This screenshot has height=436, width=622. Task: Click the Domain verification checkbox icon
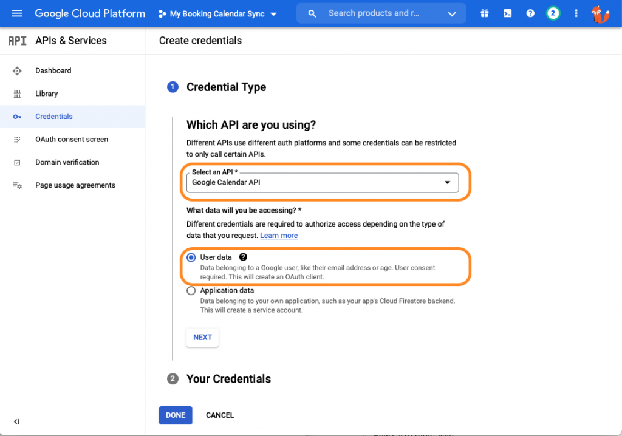pos(17,162)
